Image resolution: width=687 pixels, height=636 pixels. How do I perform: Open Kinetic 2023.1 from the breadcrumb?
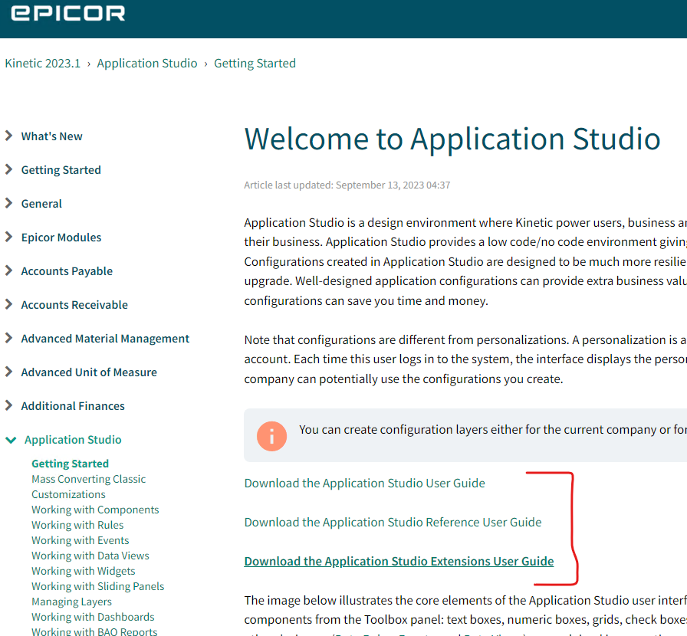[42, 63]
